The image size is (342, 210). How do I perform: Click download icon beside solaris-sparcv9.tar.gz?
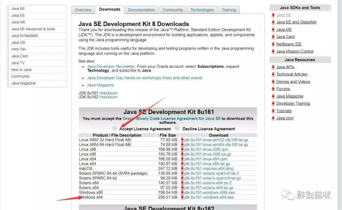point(182,178)
